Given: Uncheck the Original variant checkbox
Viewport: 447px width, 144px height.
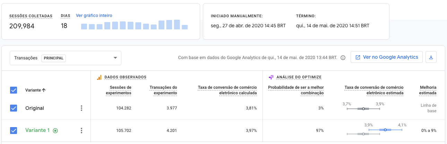Looking at the screenshot, I should (14, 108).
